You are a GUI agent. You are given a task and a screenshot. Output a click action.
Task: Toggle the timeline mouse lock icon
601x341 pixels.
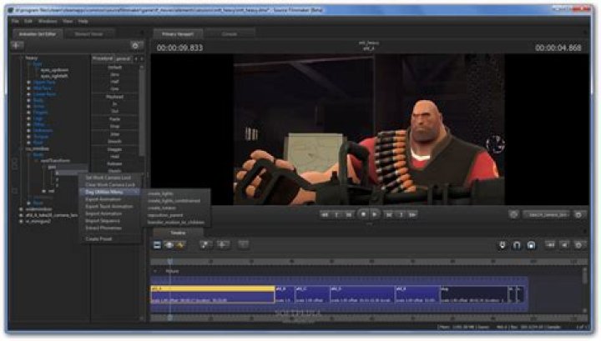click(531, 244)
